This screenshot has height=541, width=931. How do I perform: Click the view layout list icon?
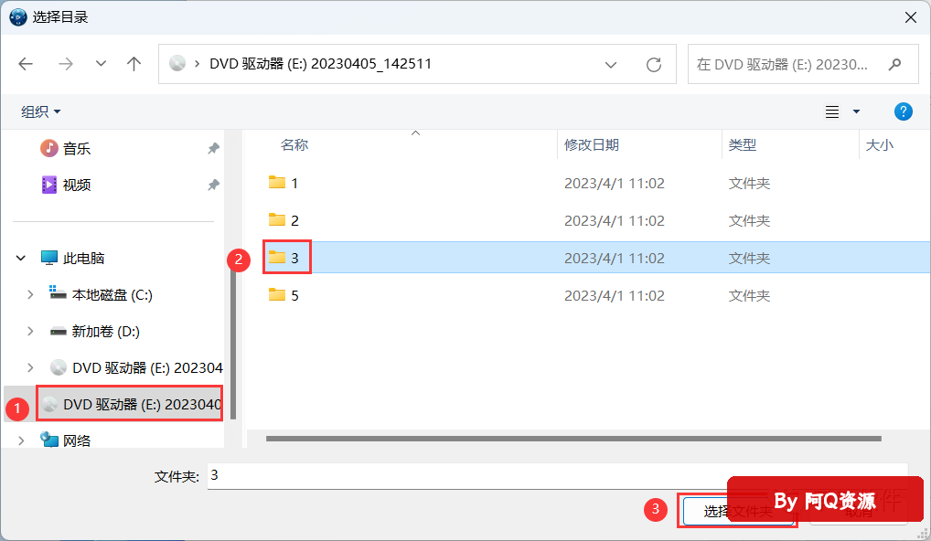832,111
